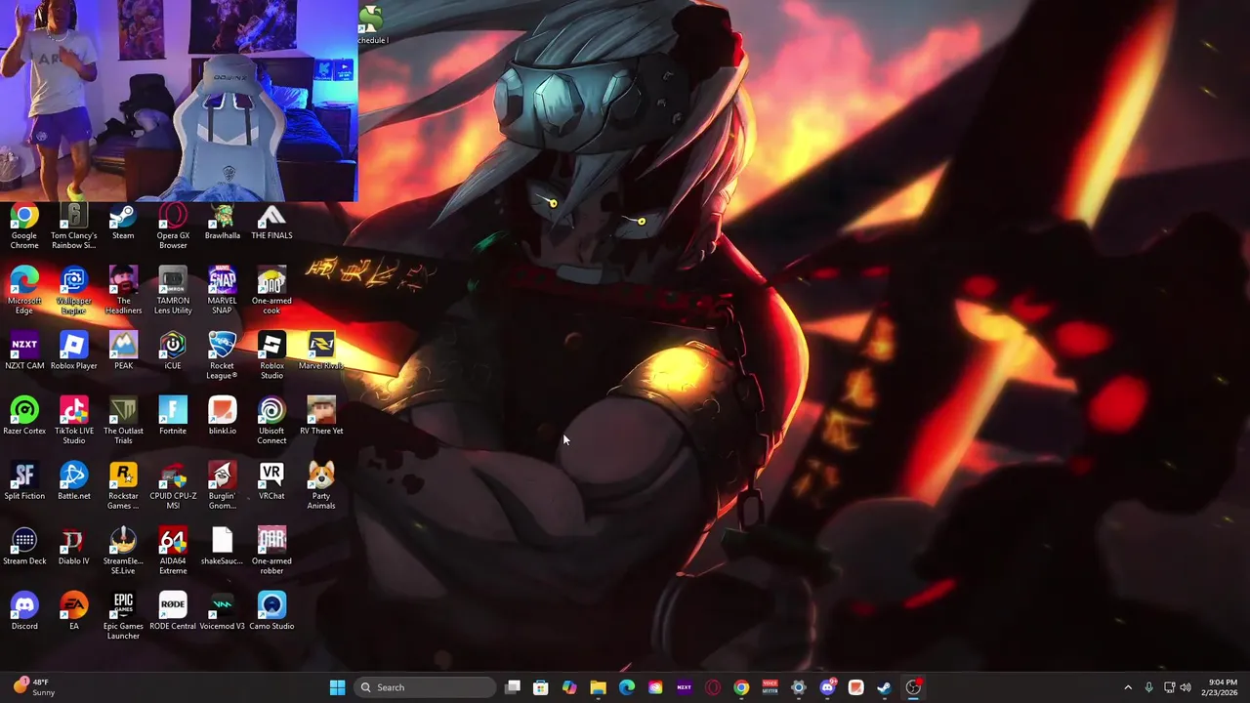Select the Steam desktop shortcut
The image size is (1250, 703).
[123, 221]
